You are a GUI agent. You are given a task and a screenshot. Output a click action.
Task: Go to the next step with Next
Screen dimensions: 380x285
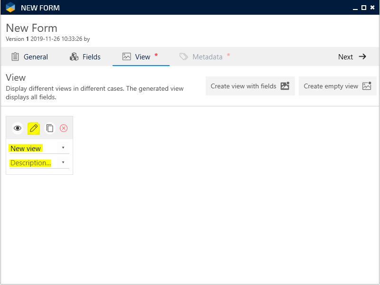pos(352,57)
